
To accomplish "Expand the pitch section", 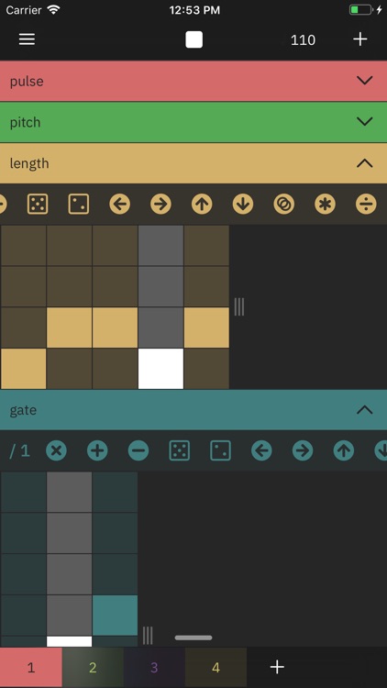I will (193, 122).
